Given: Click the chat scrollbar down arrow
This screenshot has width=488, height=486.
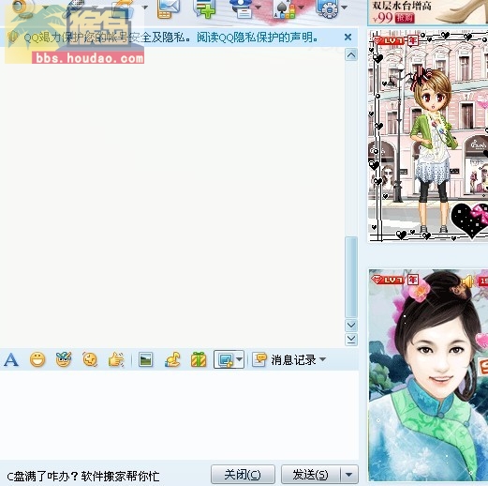Looking at the screenshot, I should pos(351,326).
